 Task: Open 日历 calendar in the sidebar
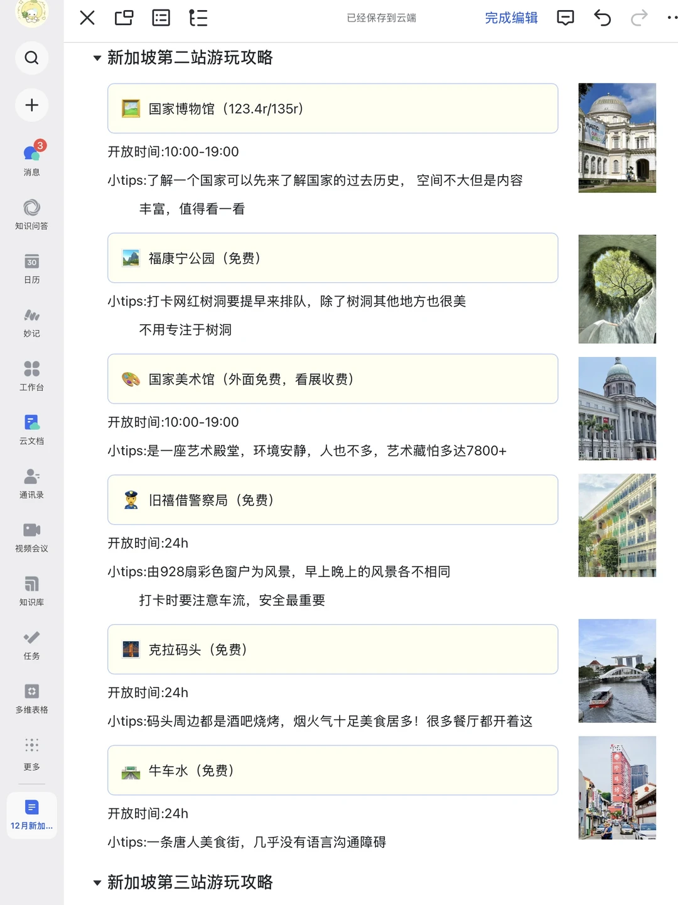[31, 268]
